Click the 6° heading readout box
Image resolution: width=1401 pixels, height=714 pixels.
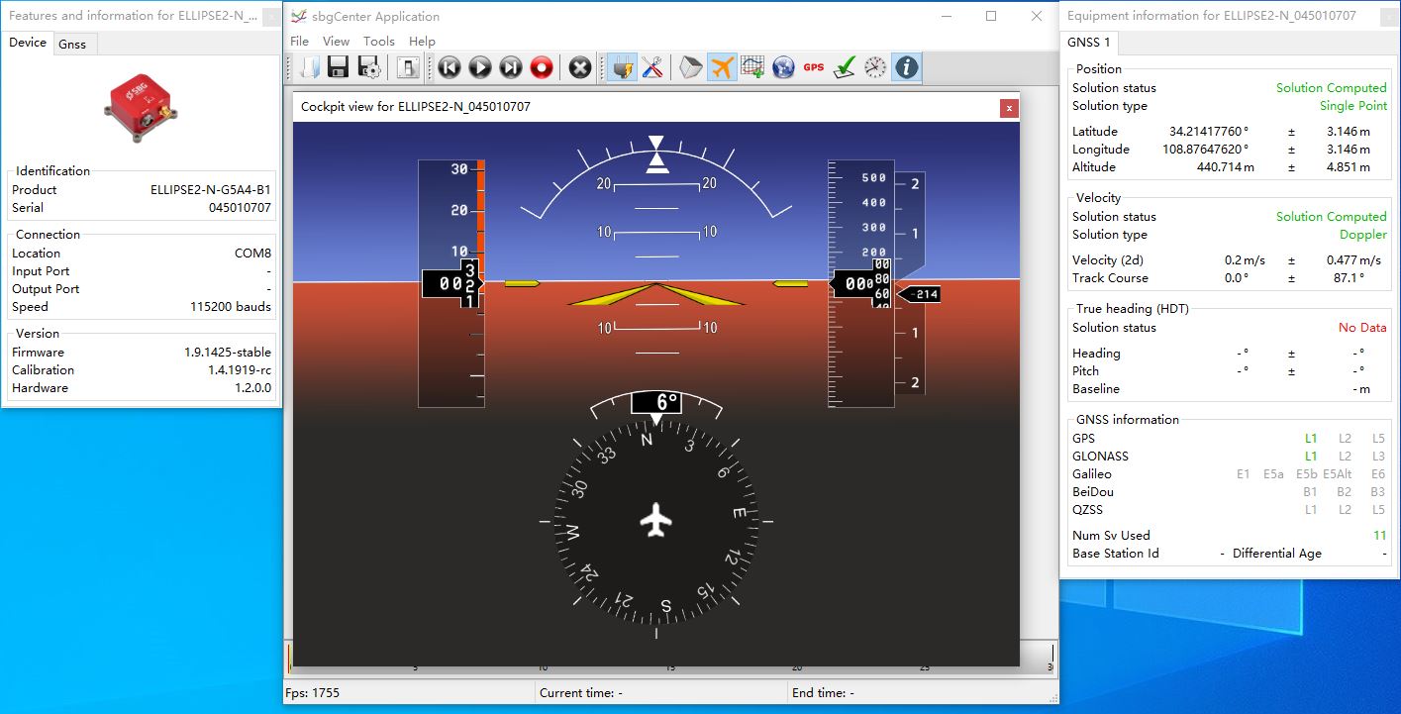(x=655, y=402)
